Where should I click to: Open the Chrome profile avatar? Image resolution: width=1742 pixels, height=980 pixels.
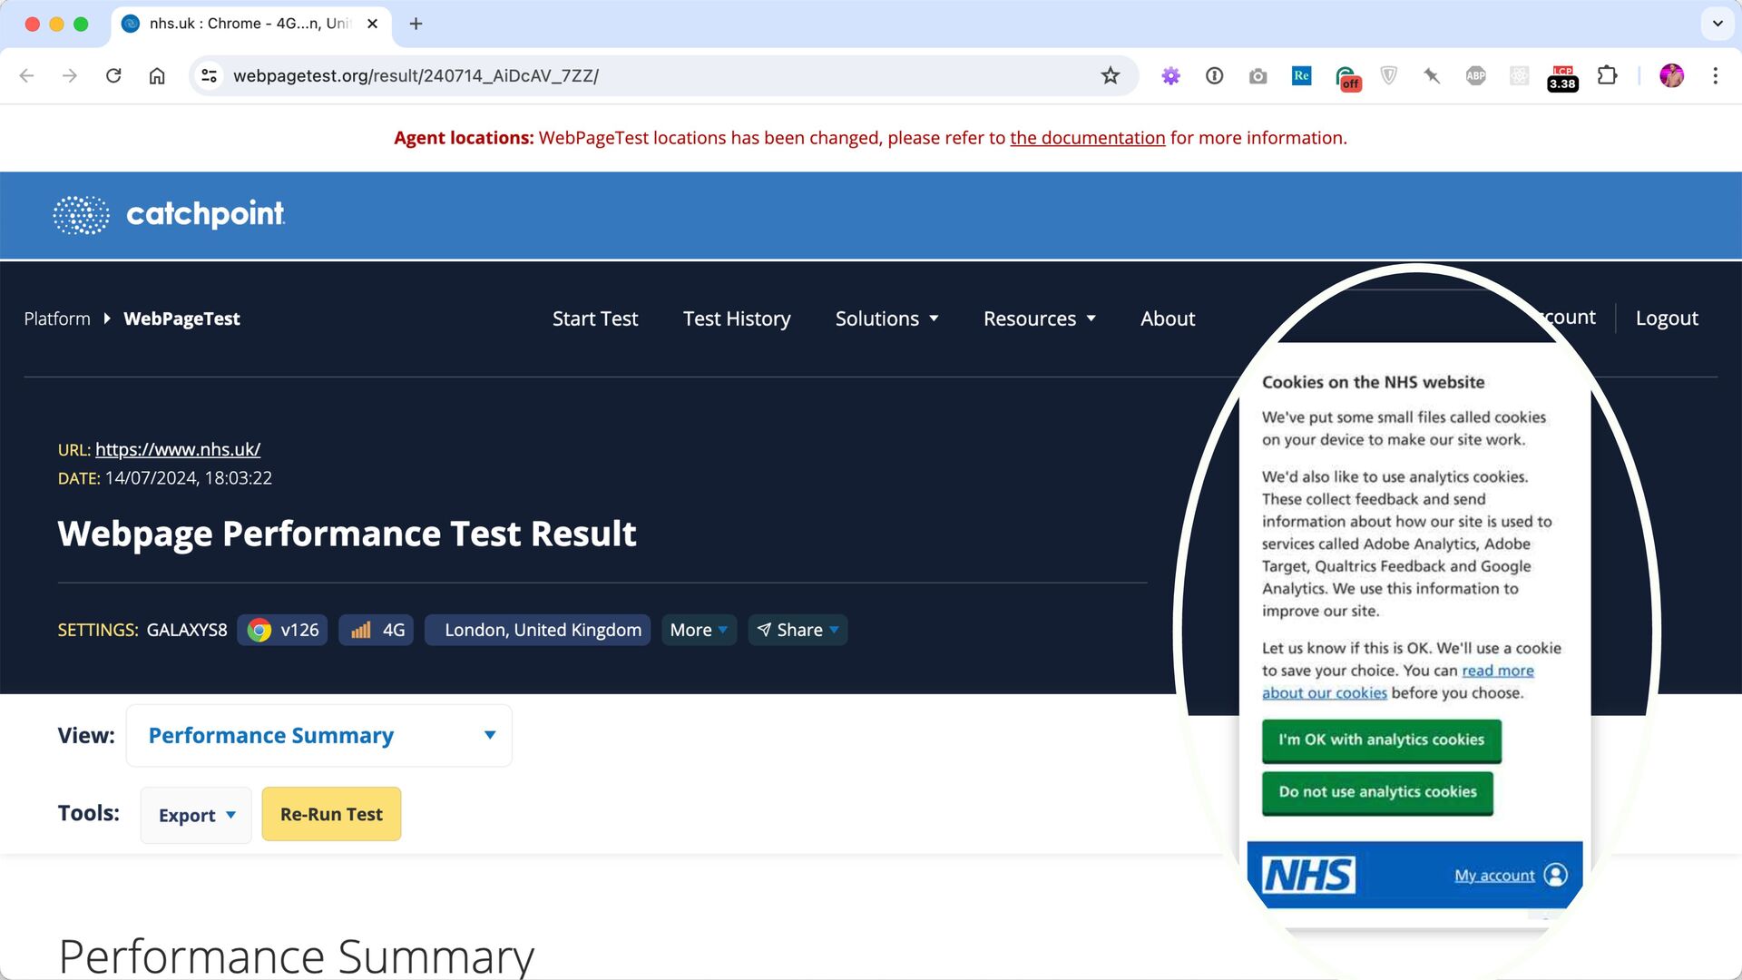pos(1672,75)
